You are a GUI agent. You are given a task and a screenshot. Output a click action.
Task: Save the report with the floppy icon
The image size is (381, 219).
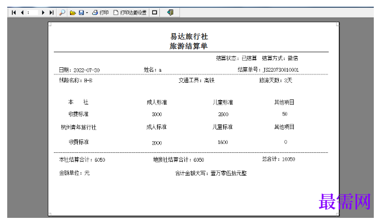(82, 13)
